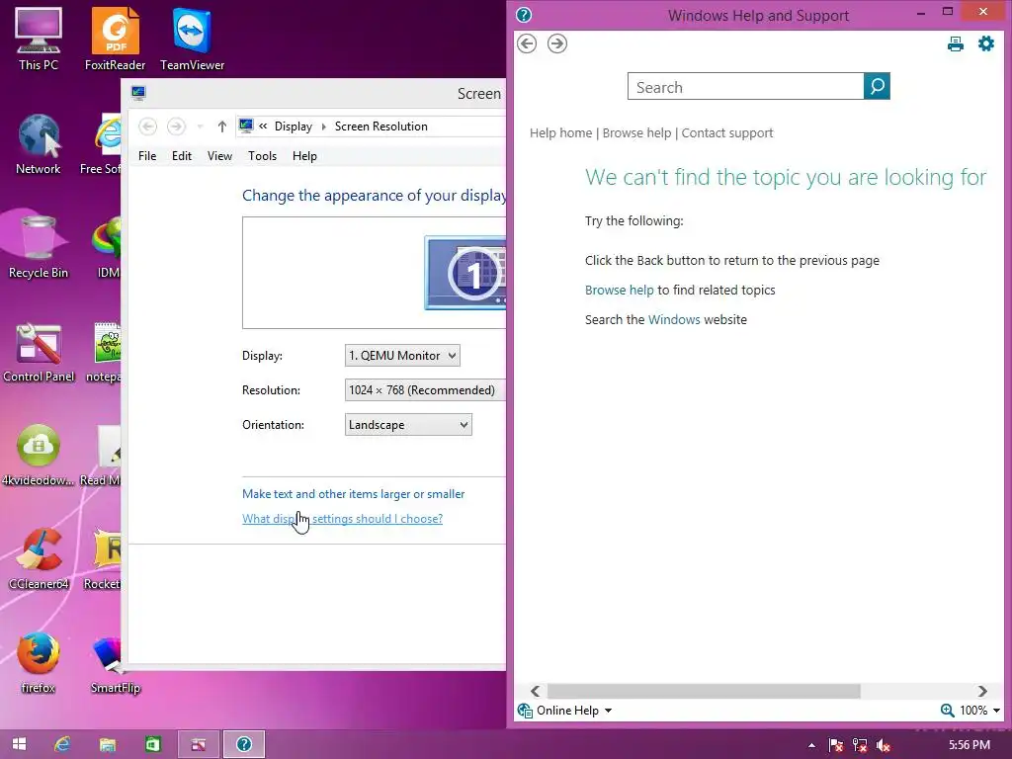Open the View menu
This screenshot has height=759, width=1012.
coord(219,156)
